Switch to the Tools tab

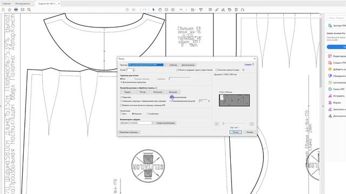23,4
